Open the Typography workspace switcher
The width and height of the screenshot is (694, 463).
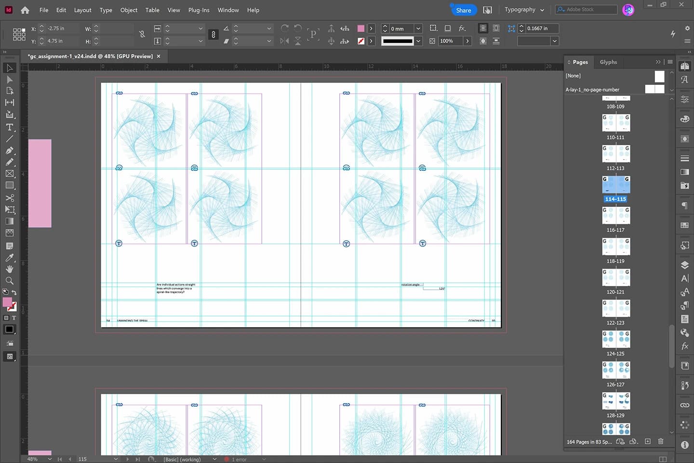click(524, 10)
